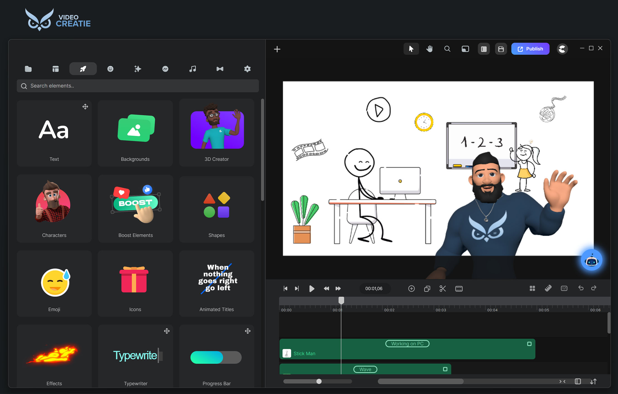
Task: Click the scissors split icon
Action: [443, 288]
